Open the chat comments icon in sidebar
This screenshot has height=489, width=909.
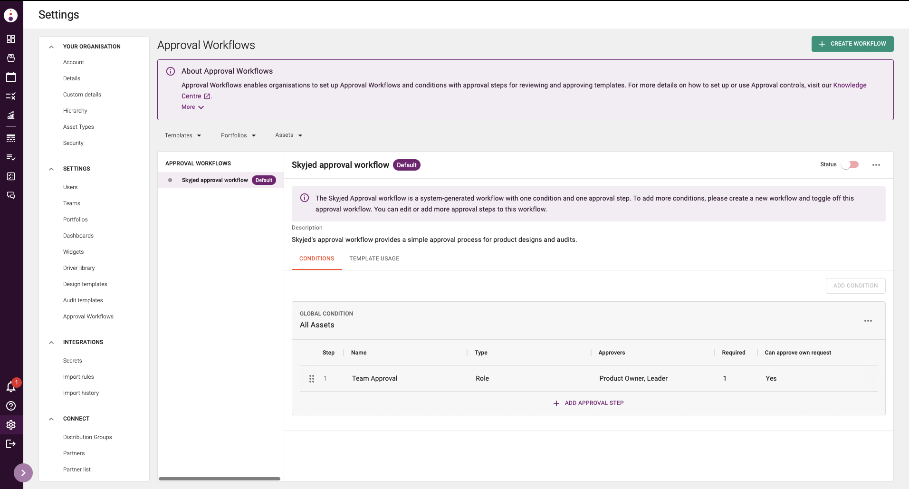(11, 195)
